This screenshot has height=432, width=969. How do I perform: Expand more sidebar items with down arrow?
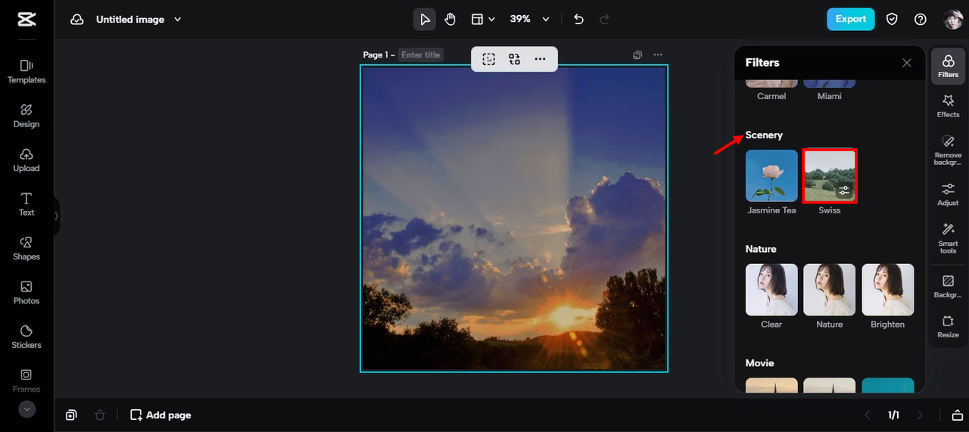[x=26, y=409]
